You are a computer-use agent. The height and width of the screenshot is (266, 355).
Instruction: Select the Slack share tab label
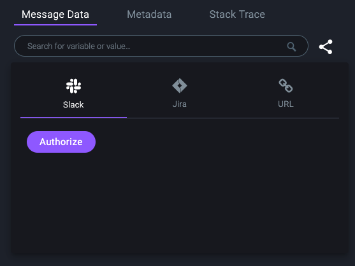(73, 104)
